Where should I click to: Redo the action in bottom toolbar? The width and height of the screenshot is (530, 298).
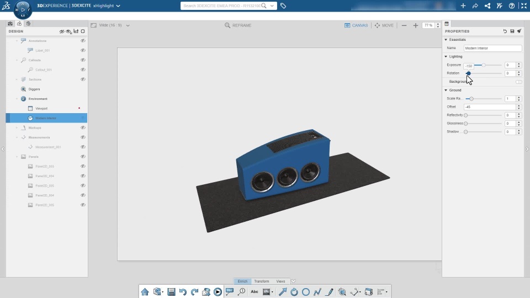pos(194,291)
